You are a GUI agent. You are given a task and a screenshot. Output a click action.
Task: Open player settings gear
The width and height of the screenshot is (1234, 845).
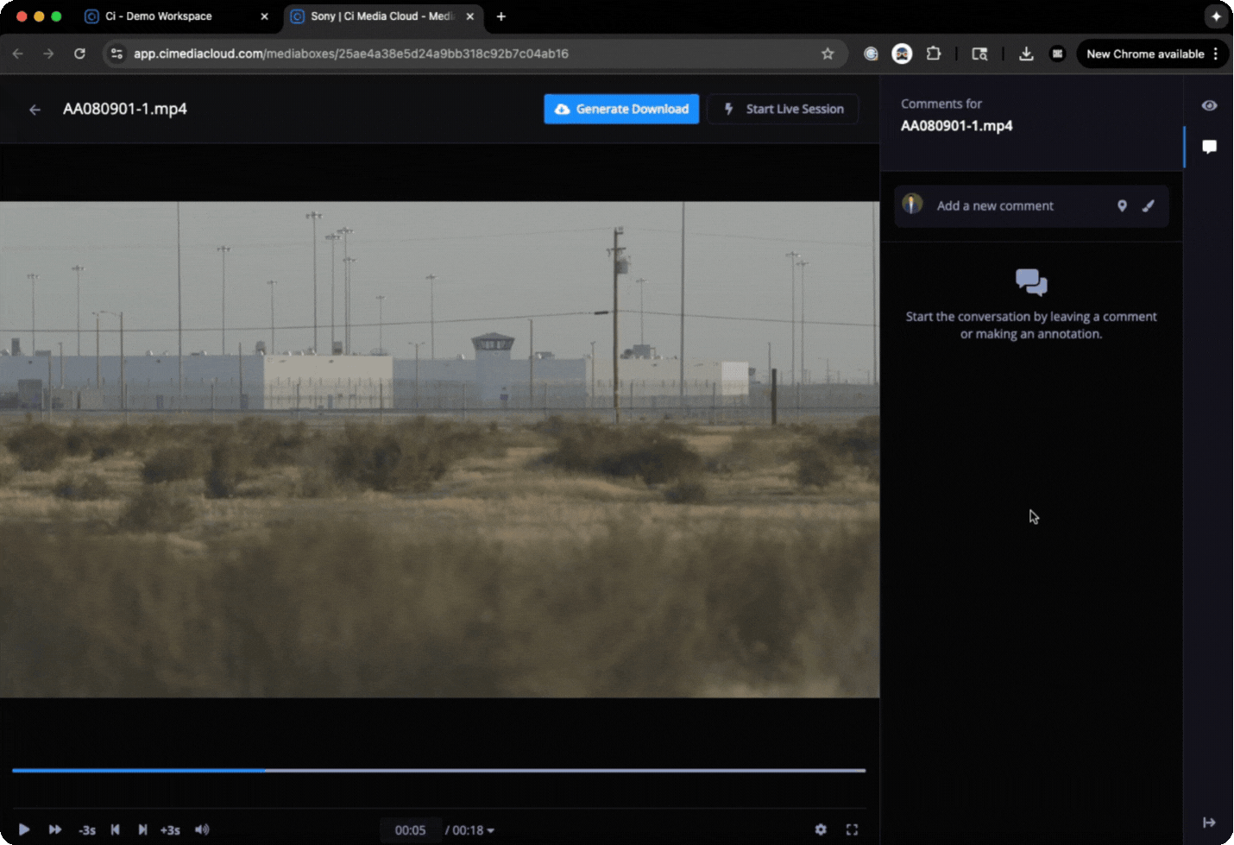point(821,829)
